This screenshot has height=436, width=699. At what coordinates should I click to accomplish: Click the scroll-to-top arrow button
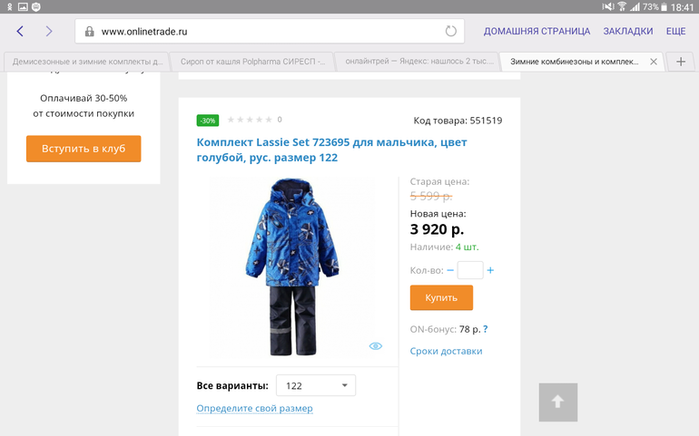click(x=558, y=402)
